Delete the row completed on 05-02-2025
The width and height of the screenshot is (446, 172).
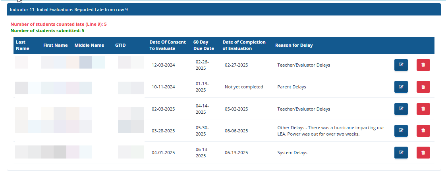(423, 109)
